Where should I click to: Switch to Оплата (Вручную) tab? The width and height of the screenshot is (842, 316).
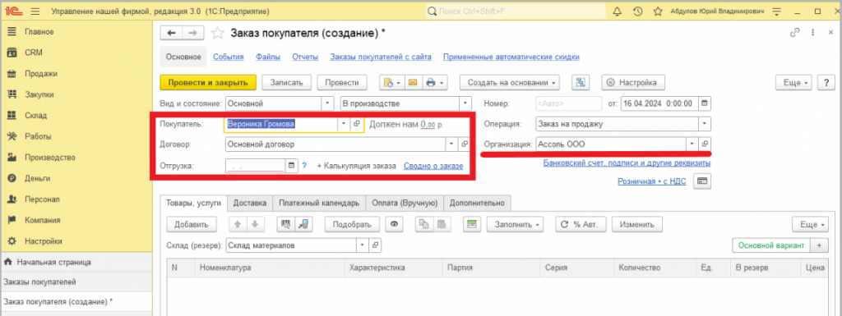point(405,203)
